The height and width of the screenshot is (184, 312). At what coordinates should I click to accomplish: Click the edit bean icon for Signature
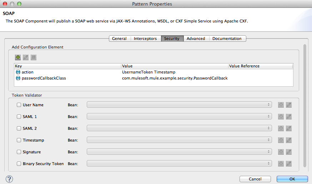point(289,152)
